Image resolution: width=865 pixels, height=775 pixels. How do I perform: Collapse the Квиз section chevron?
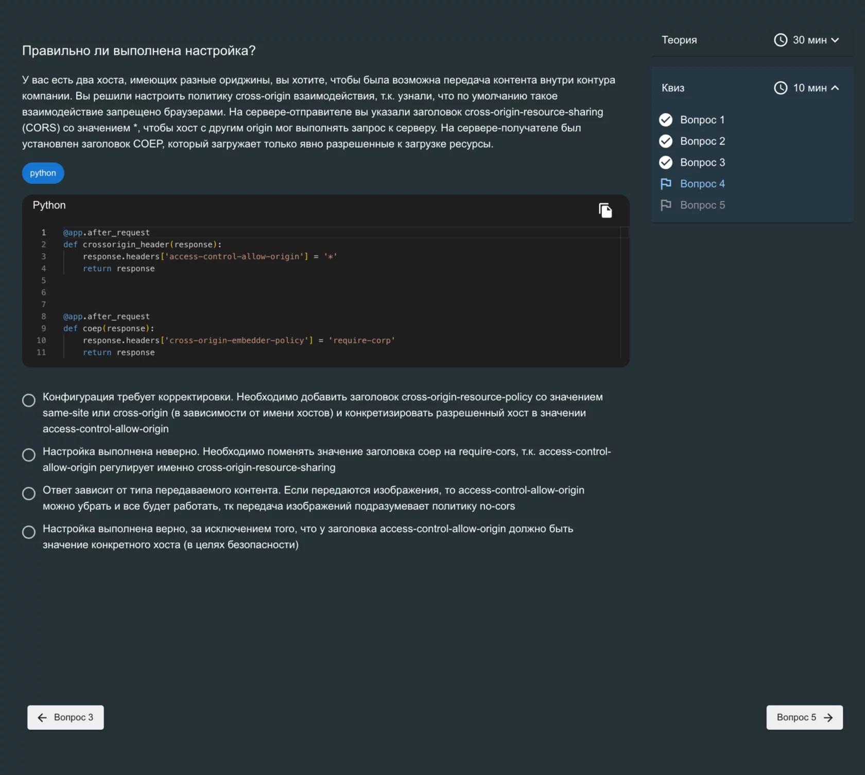pyautogui.click(x=835, y=88)
